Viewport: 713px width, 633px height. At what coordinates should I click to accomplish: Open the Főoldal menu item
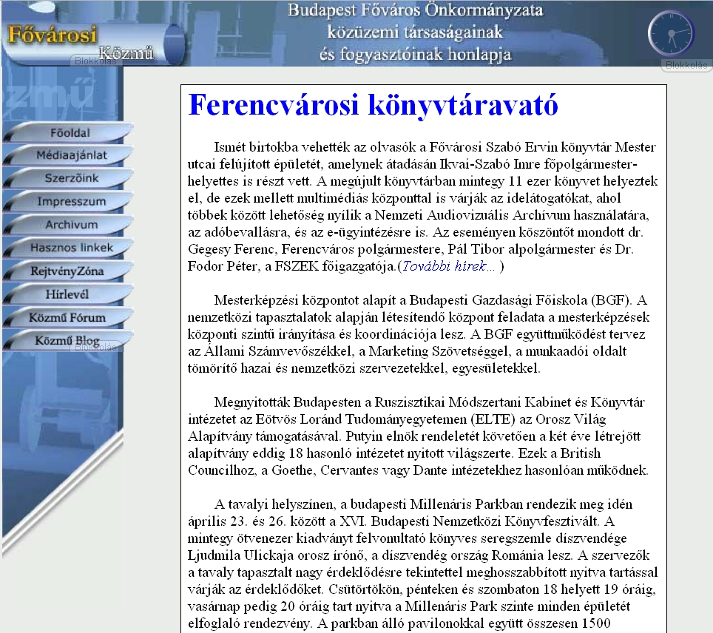(68, 133)
